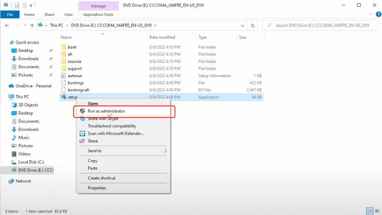
Task: Open Music in navigation pane
Action: pyautogui.click(x=24, y=137)
